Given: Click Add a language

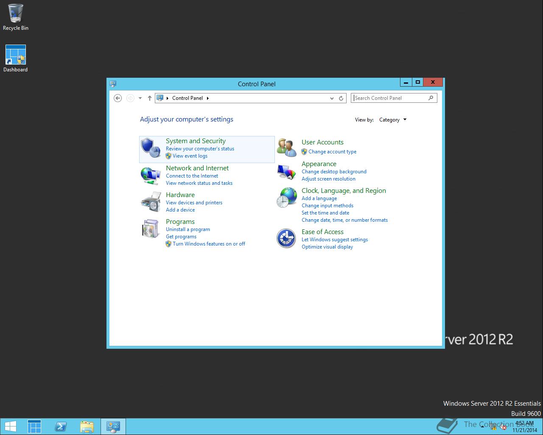Looking at the screenshot, I should click(319, 198).
